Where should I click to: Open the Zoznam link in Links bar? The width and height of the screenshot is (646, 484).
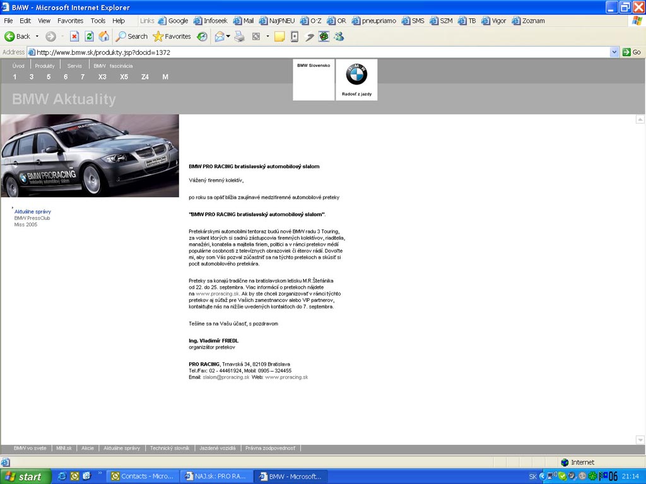pyautogui.click(x=529, y=21)
